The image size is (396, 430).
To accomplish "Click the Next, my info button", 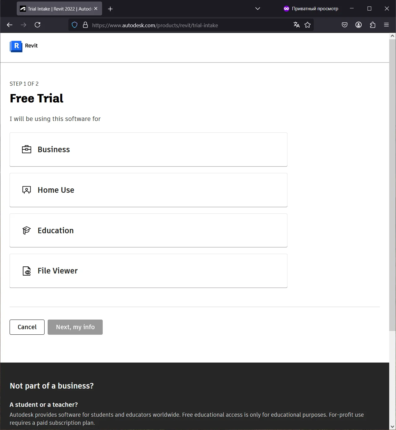I will point(75,327).
